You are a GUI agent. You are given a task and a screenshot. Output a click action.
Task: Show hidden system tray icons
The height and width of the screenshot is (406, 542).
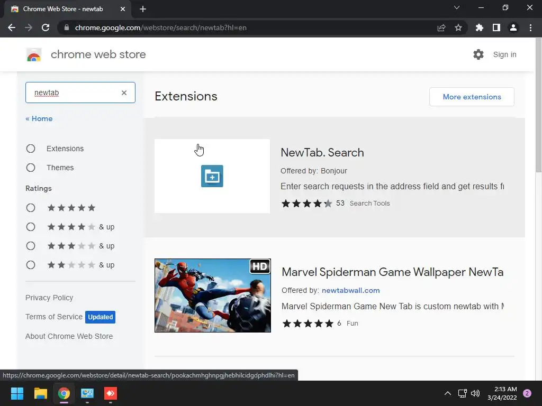coord(448,393)
